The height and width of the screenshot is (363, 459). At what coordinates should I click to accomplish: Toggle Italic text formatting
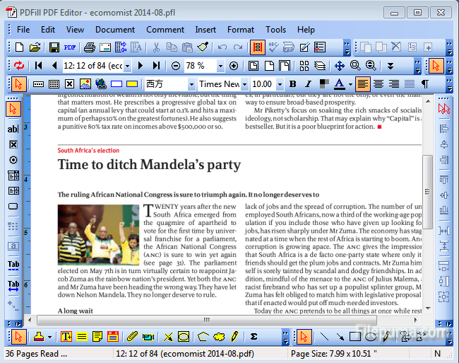point(308,84)
